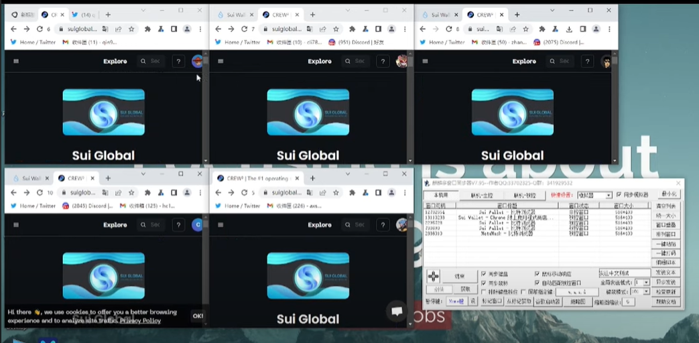The width and height of the screenshot is (699, 343).
Task: Click search magnifier in the (2045) Discord window page
Action: click(x=143, y=225)
